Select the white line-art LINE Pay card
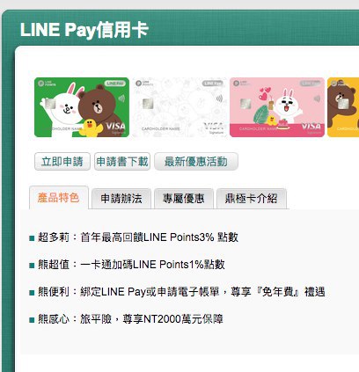This screenshot has width=359, height=372. click(179, 107)
